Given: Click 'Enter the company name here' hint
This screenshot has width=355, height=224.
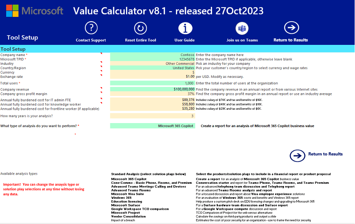Looking at the screenshot, I should coord(220,55).
